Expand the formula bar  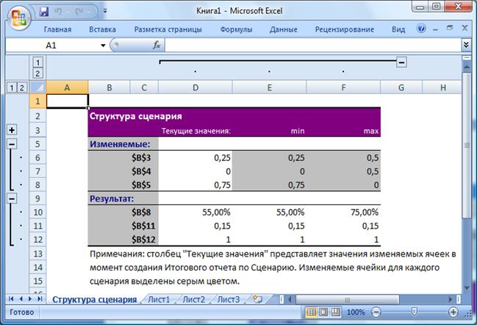pos(466,45)
